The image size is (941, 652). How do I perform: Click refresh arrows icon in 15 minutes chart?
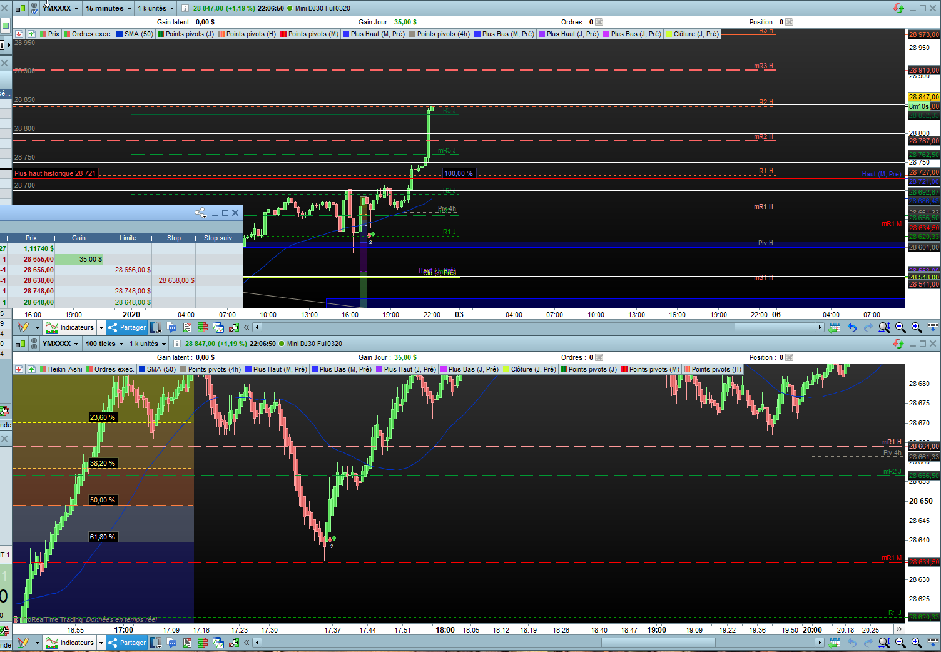coord(898,8)
